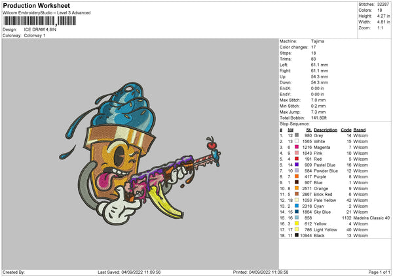Screen dimensions: 393x277
Task: Select the Black color swatch in row 18
Action: [x=297, y=235]
